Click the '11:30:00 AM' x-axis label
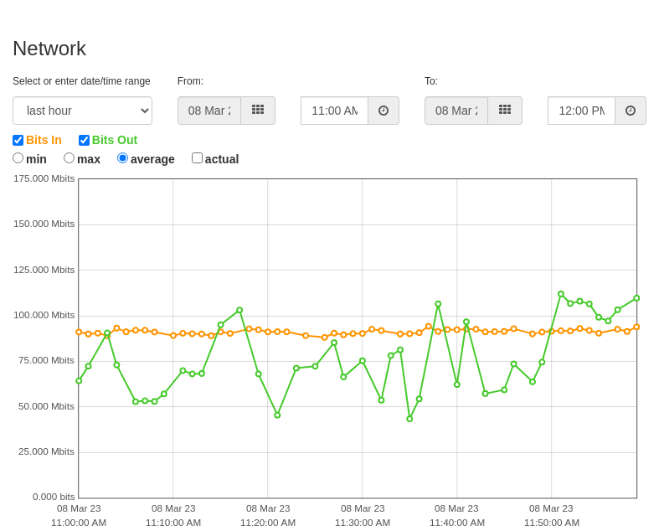 point(363,523)
